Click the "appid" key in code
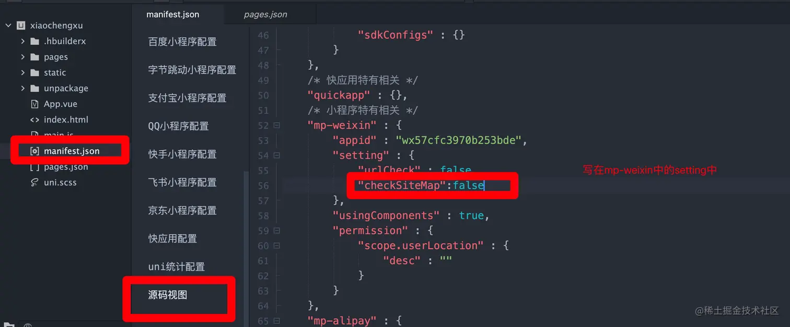 click(x=355, y=141)
